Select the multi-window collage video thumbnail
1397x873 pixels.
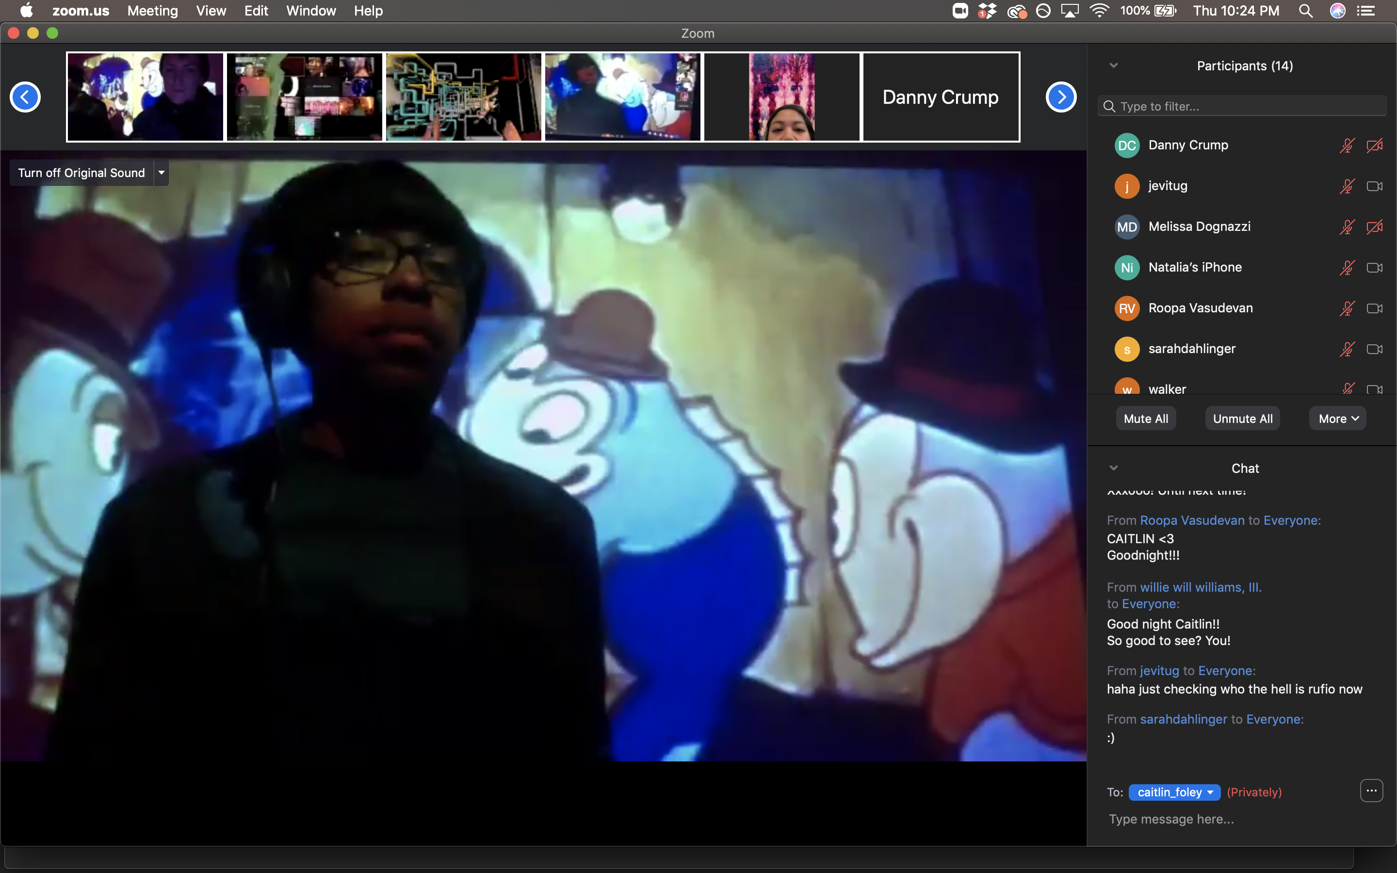coord(304,97)
